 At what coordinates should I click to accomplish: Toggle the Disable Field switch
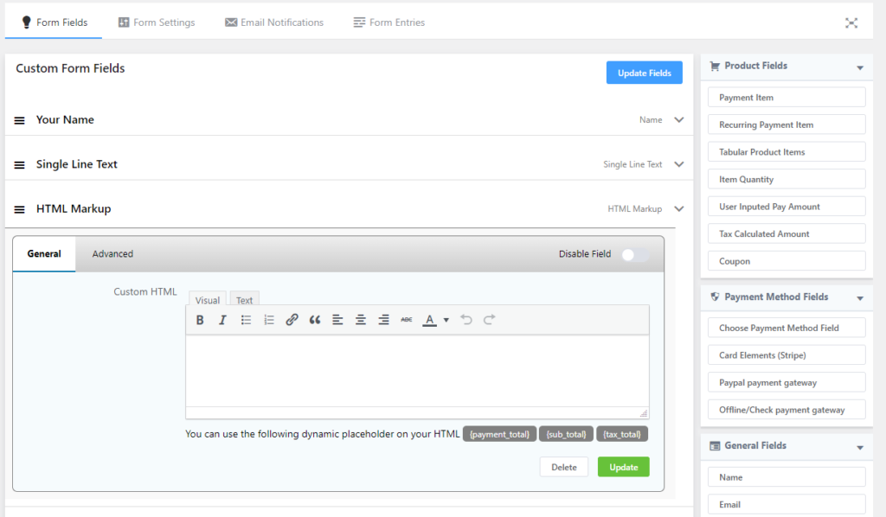634,254
